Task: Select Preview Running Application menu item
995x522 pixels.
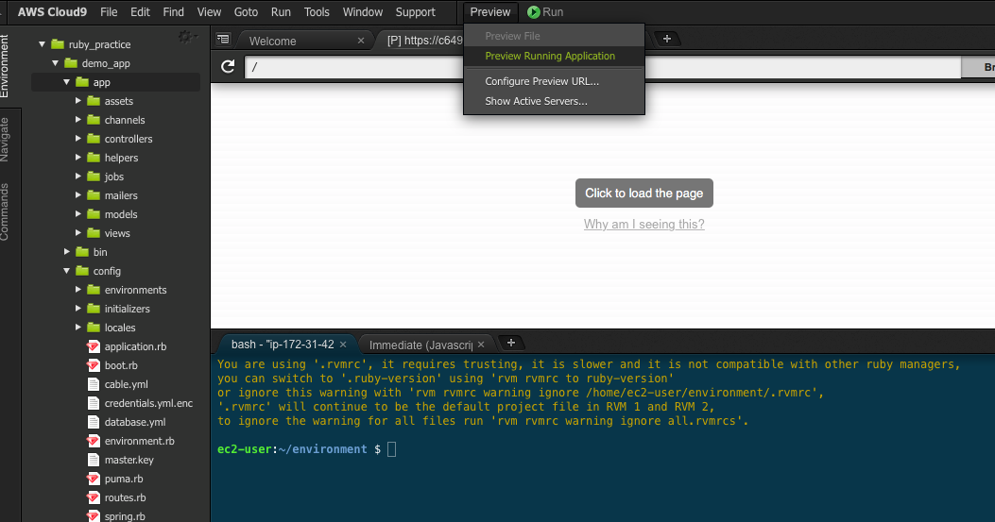Action: click(x=554, y=56)
